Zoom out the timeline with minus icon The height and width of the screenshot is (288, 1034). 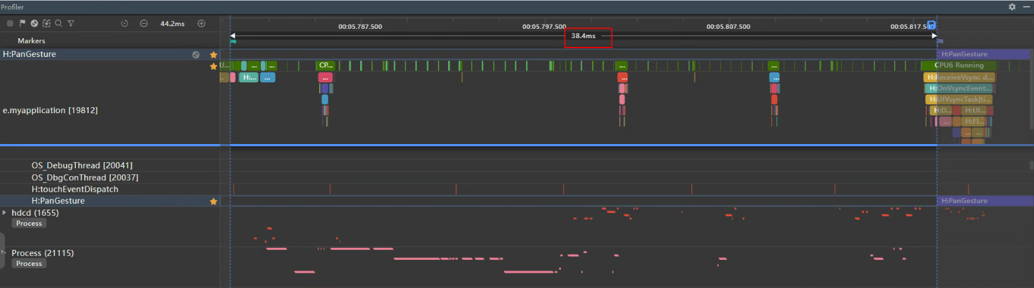pos(144,23)
